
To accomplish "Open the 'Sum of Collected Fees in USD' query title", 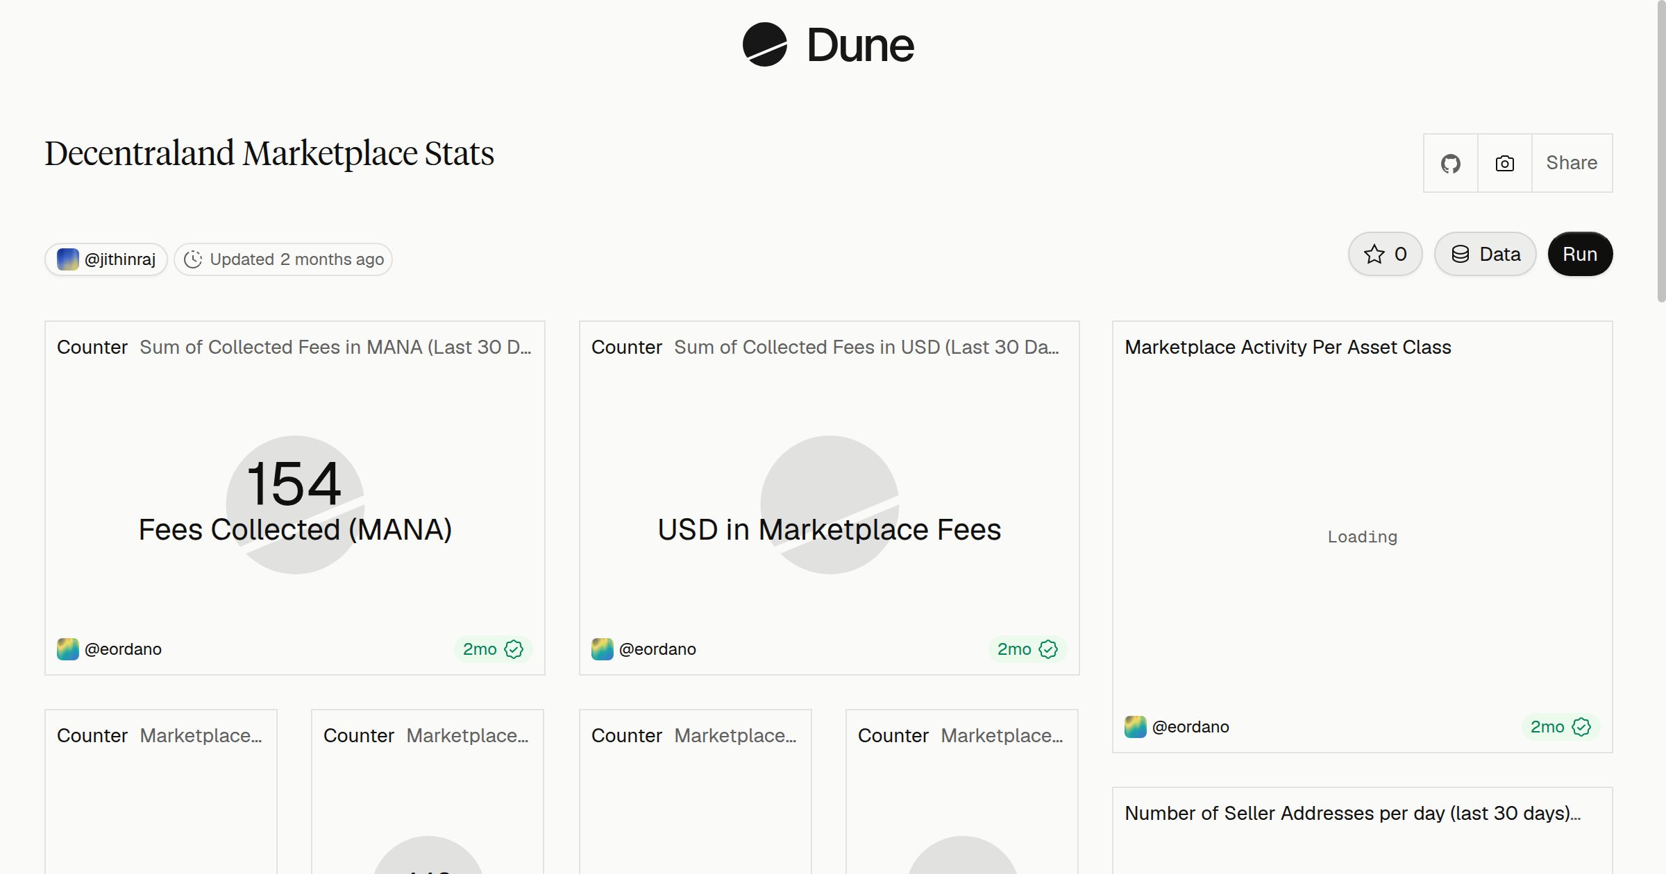I will [866, 347].
